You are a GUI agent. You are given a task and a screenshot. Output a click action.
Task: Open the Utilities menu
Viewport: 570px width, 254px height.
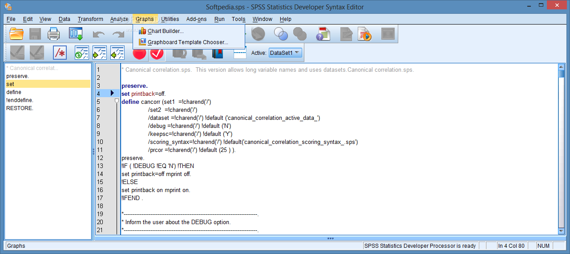170,19
